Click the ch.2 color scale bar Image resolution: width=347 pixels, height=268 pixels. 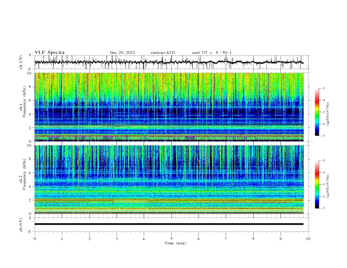[x=317, y=184]
